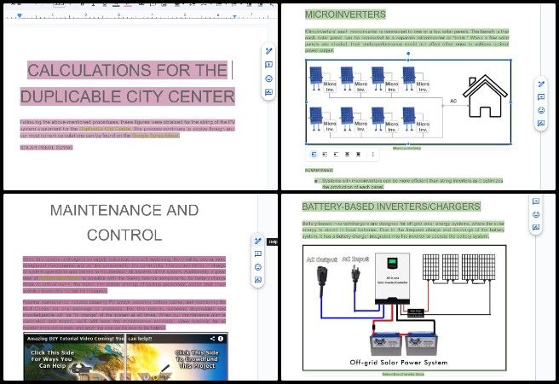Add comment icon beside Battery-Based Inverters heading
The image size is (559, 384).
536,201
